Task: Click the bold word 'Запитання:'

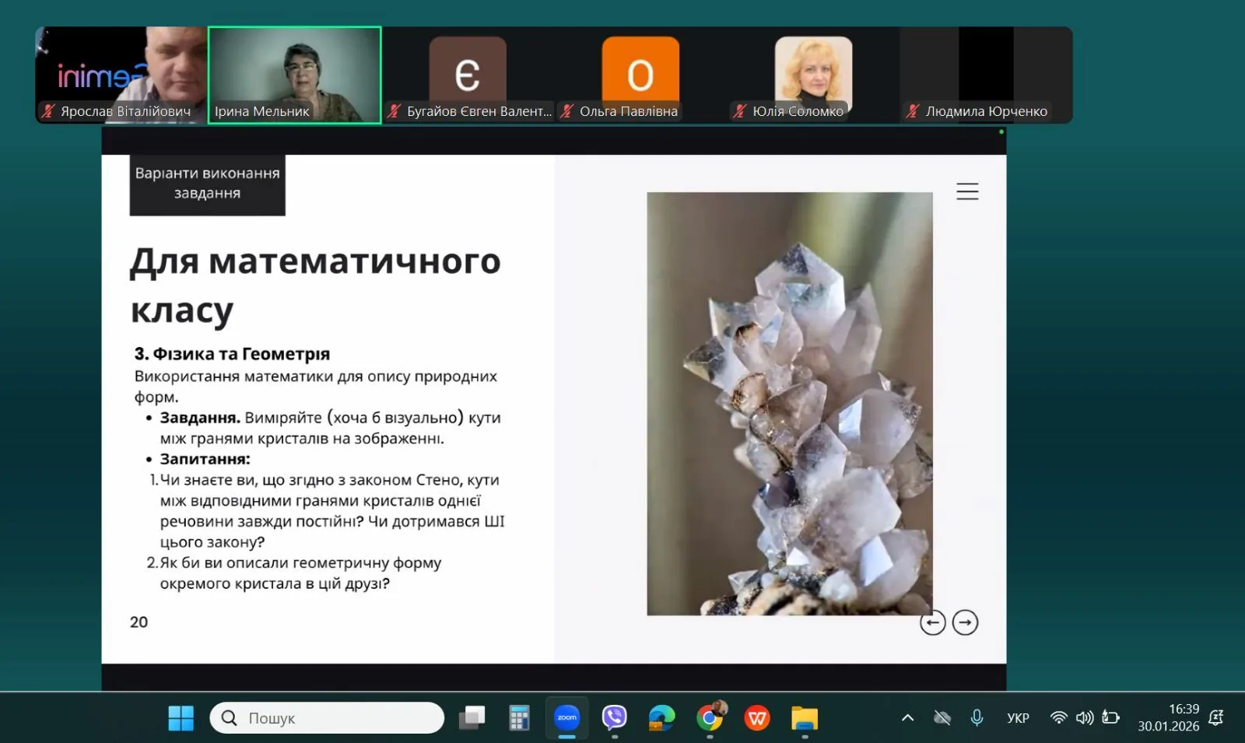Action: coord(205,459)
